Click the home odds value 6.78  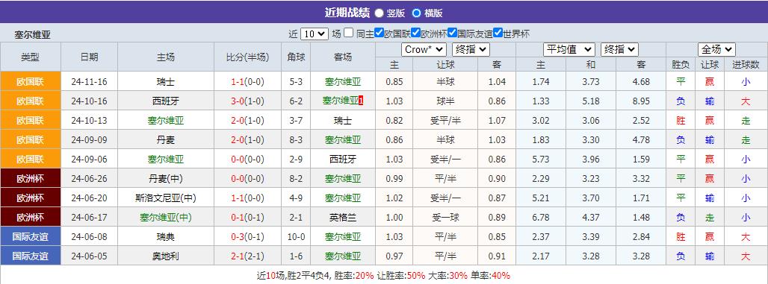(541, 218)
